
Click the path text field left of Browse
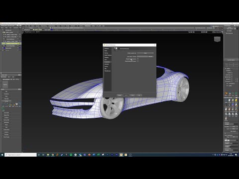coord(142,57)
